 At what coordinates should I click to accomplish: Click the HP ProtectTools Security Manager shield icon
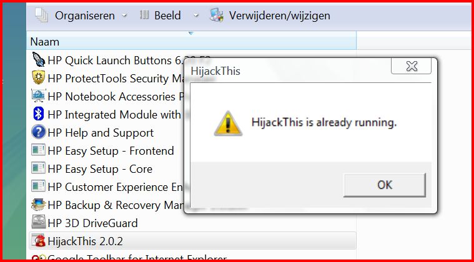click(x=38, y=77)
